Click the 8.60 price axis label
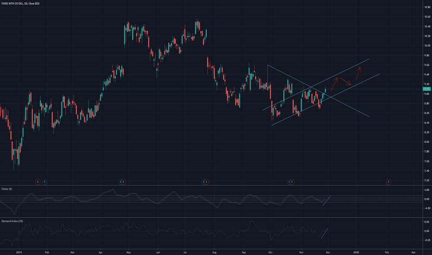This screenshot has height=255, width=432. pyautogui.click(x=427, y=113)
